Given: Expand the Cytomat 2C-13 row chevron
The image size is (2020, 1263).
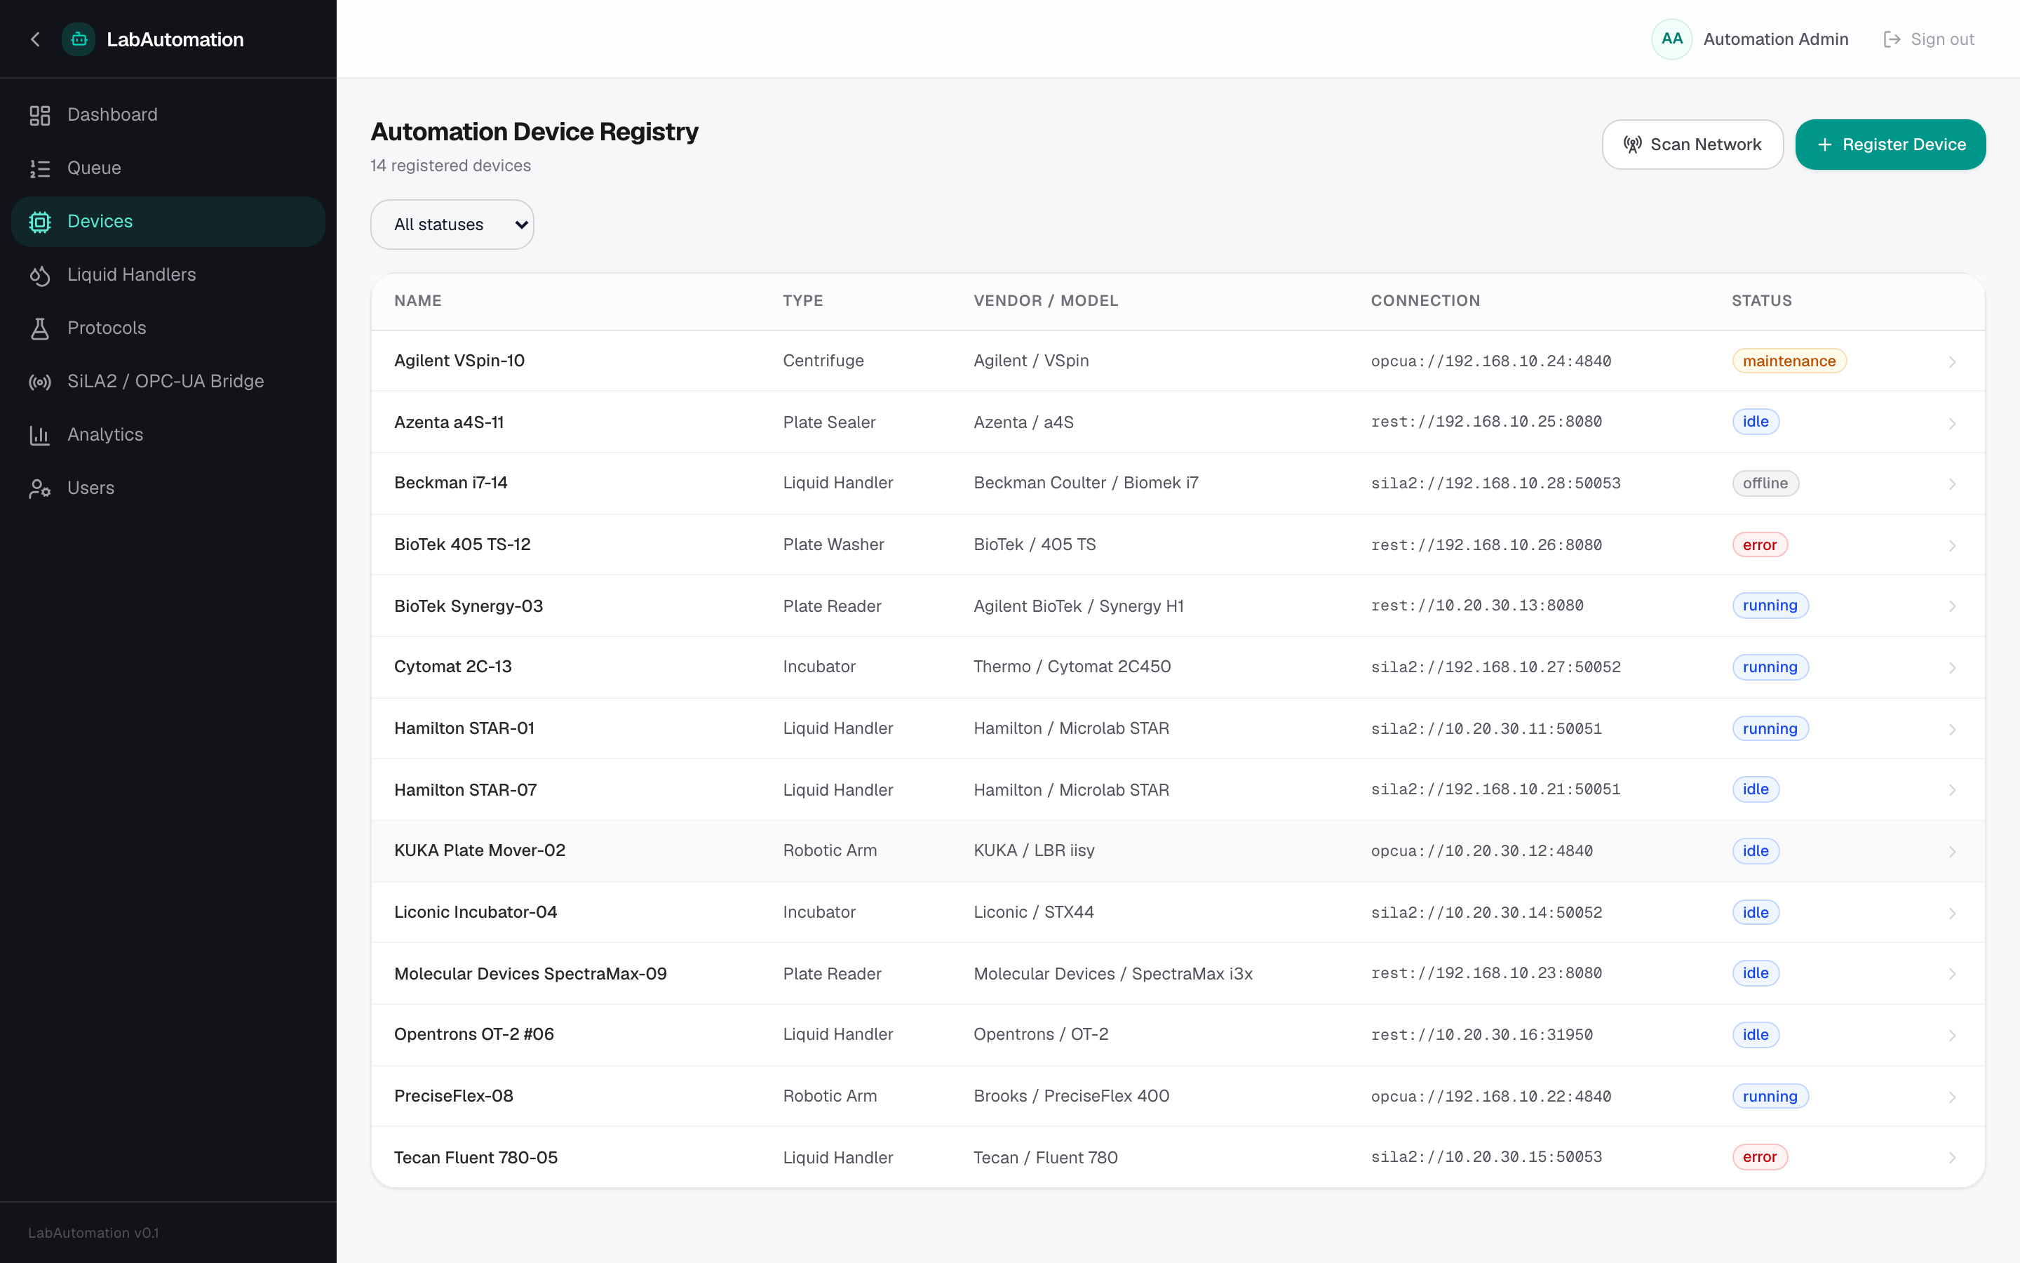Looking at the screenshot, I should (x=1951, y=668).
